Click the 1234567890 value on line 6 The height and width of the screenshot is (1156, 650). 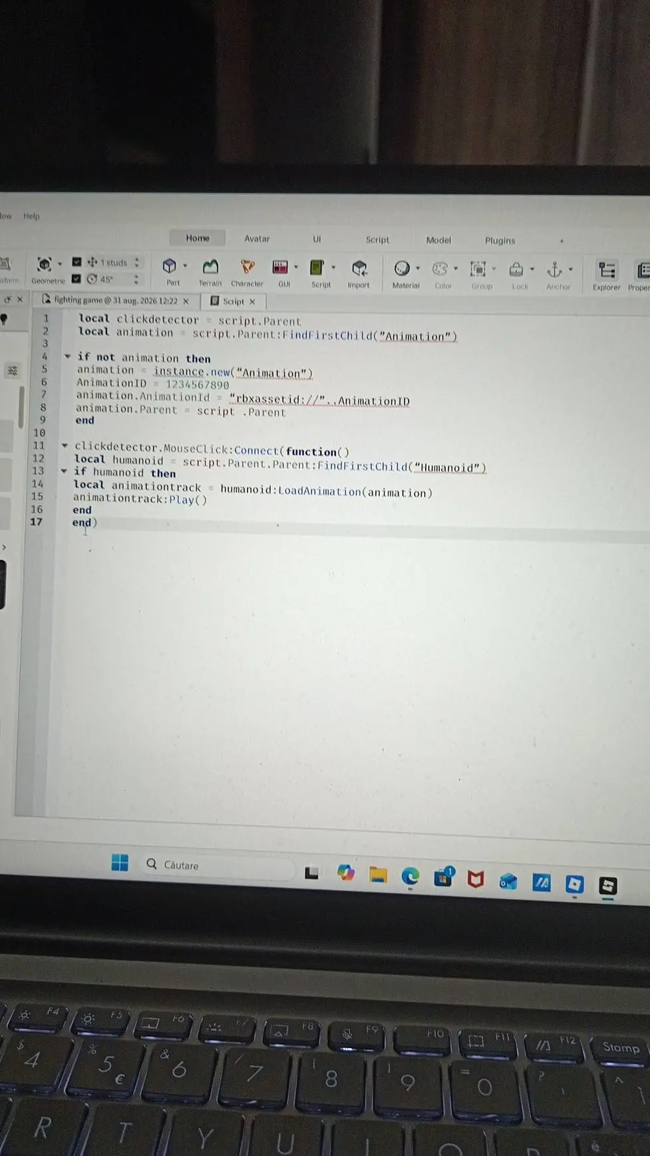[x=197, y=384]
